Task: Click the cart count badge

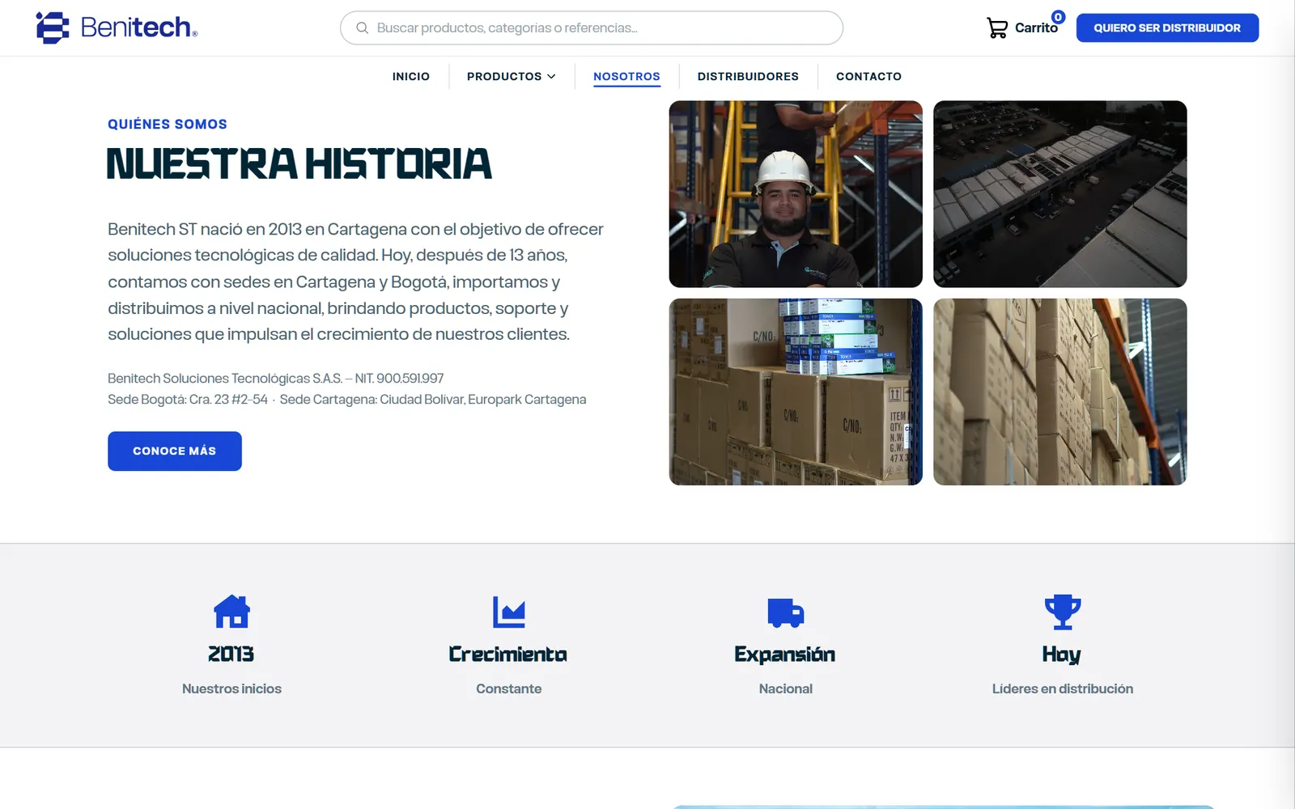Action: pos(1058,17)
